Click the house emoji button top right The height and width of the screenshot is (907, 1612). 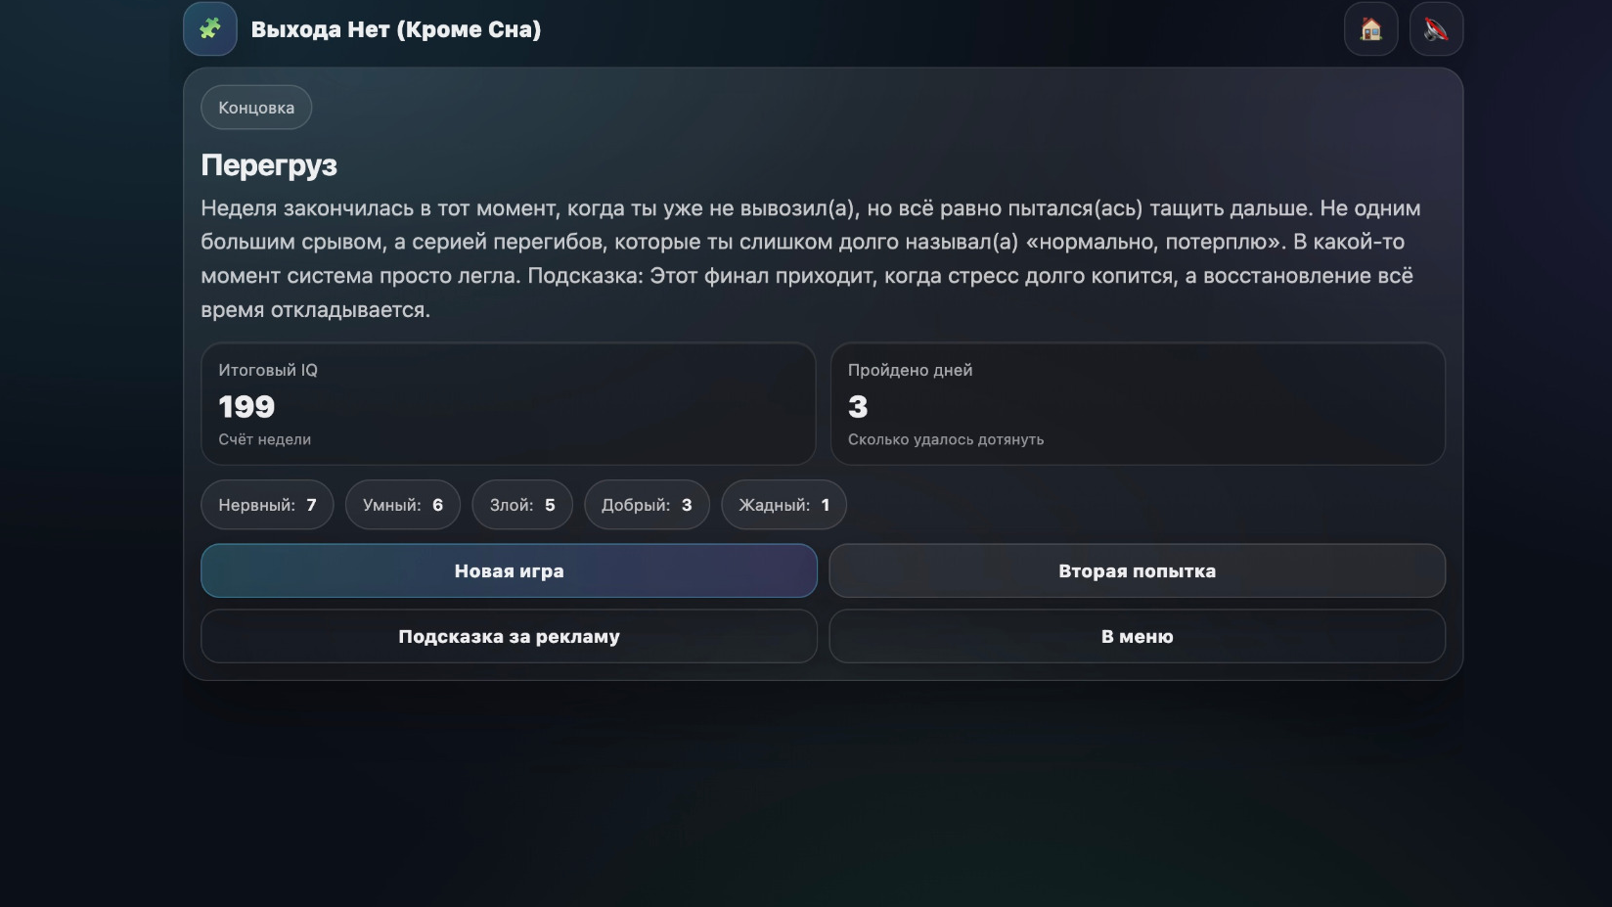1370,29
